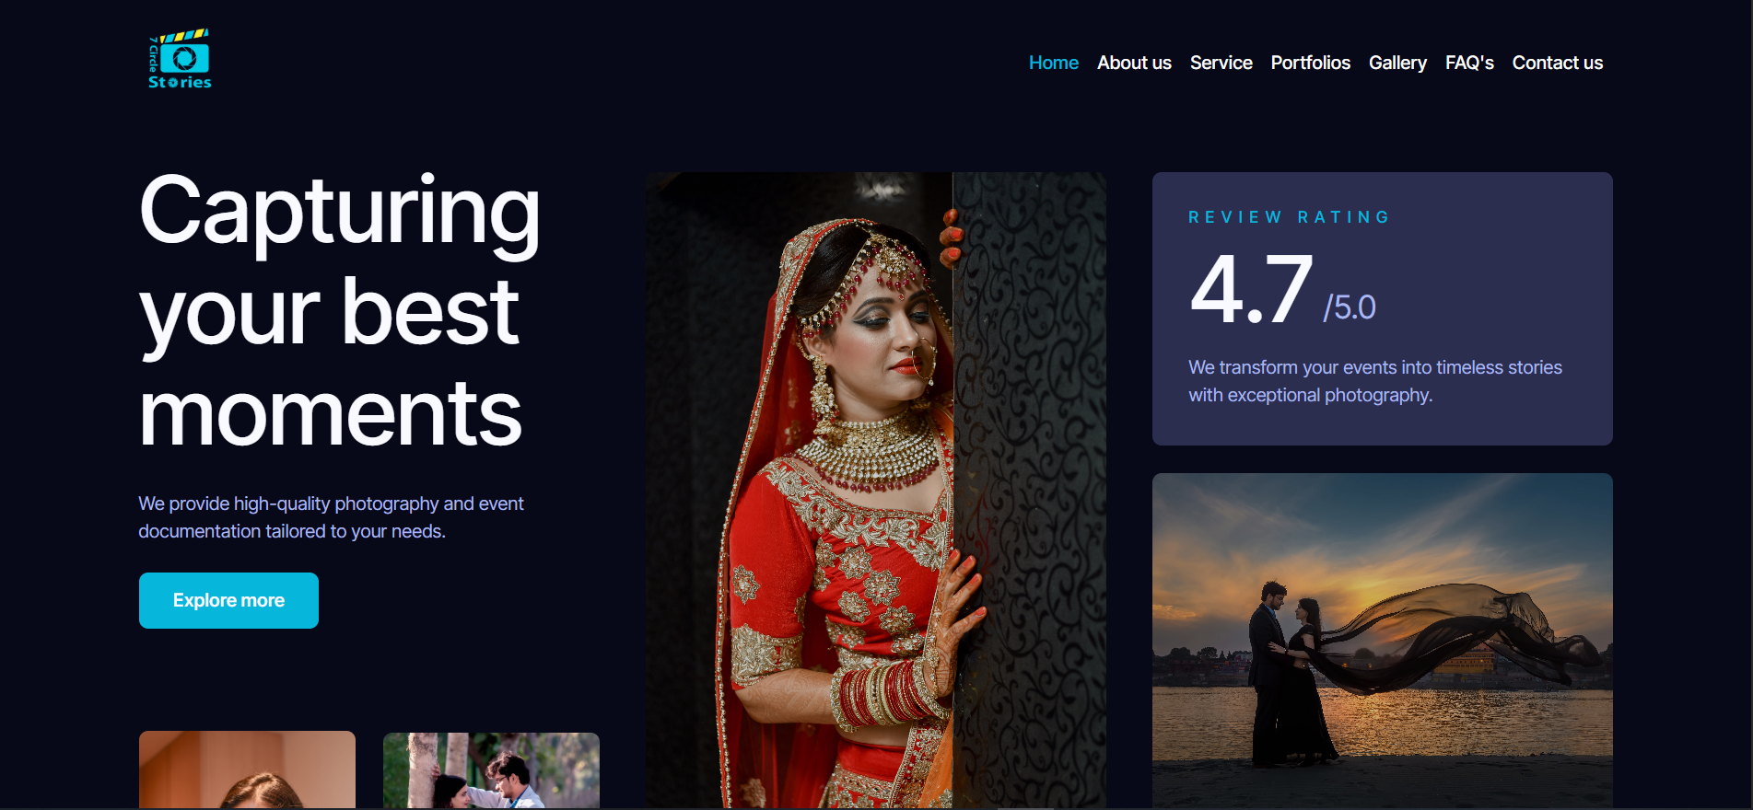Click the 7 Circle Stories logo
1753x810 pixels.
pos(180,60)
